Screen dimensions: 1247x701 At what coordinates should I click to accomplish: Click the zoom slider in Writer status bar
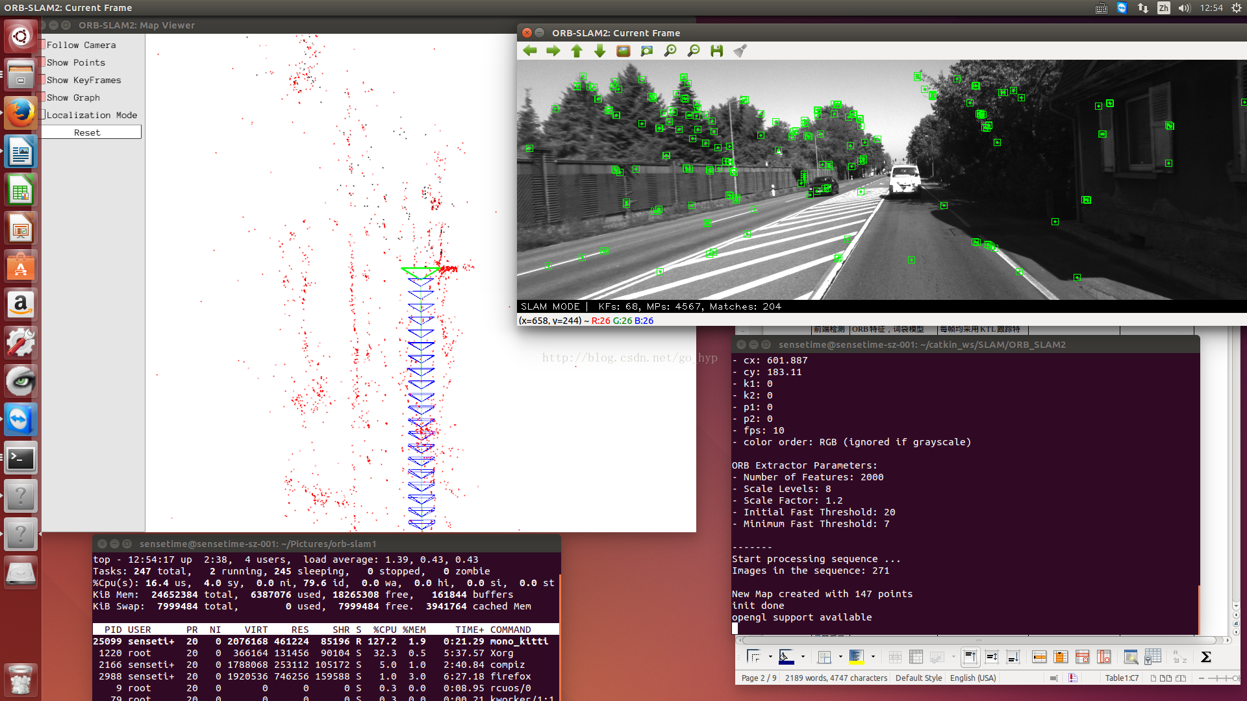click(x=1223, y=678)
